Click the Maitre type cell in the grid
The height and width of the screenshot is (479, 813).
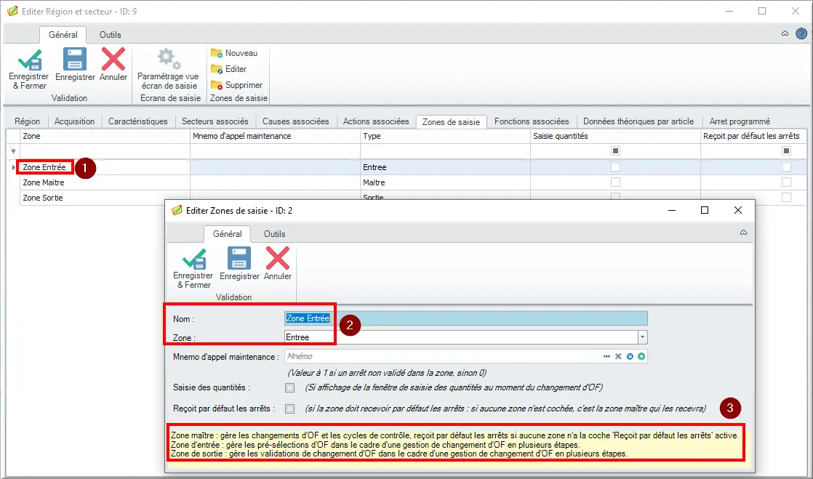tap(445, 182)
